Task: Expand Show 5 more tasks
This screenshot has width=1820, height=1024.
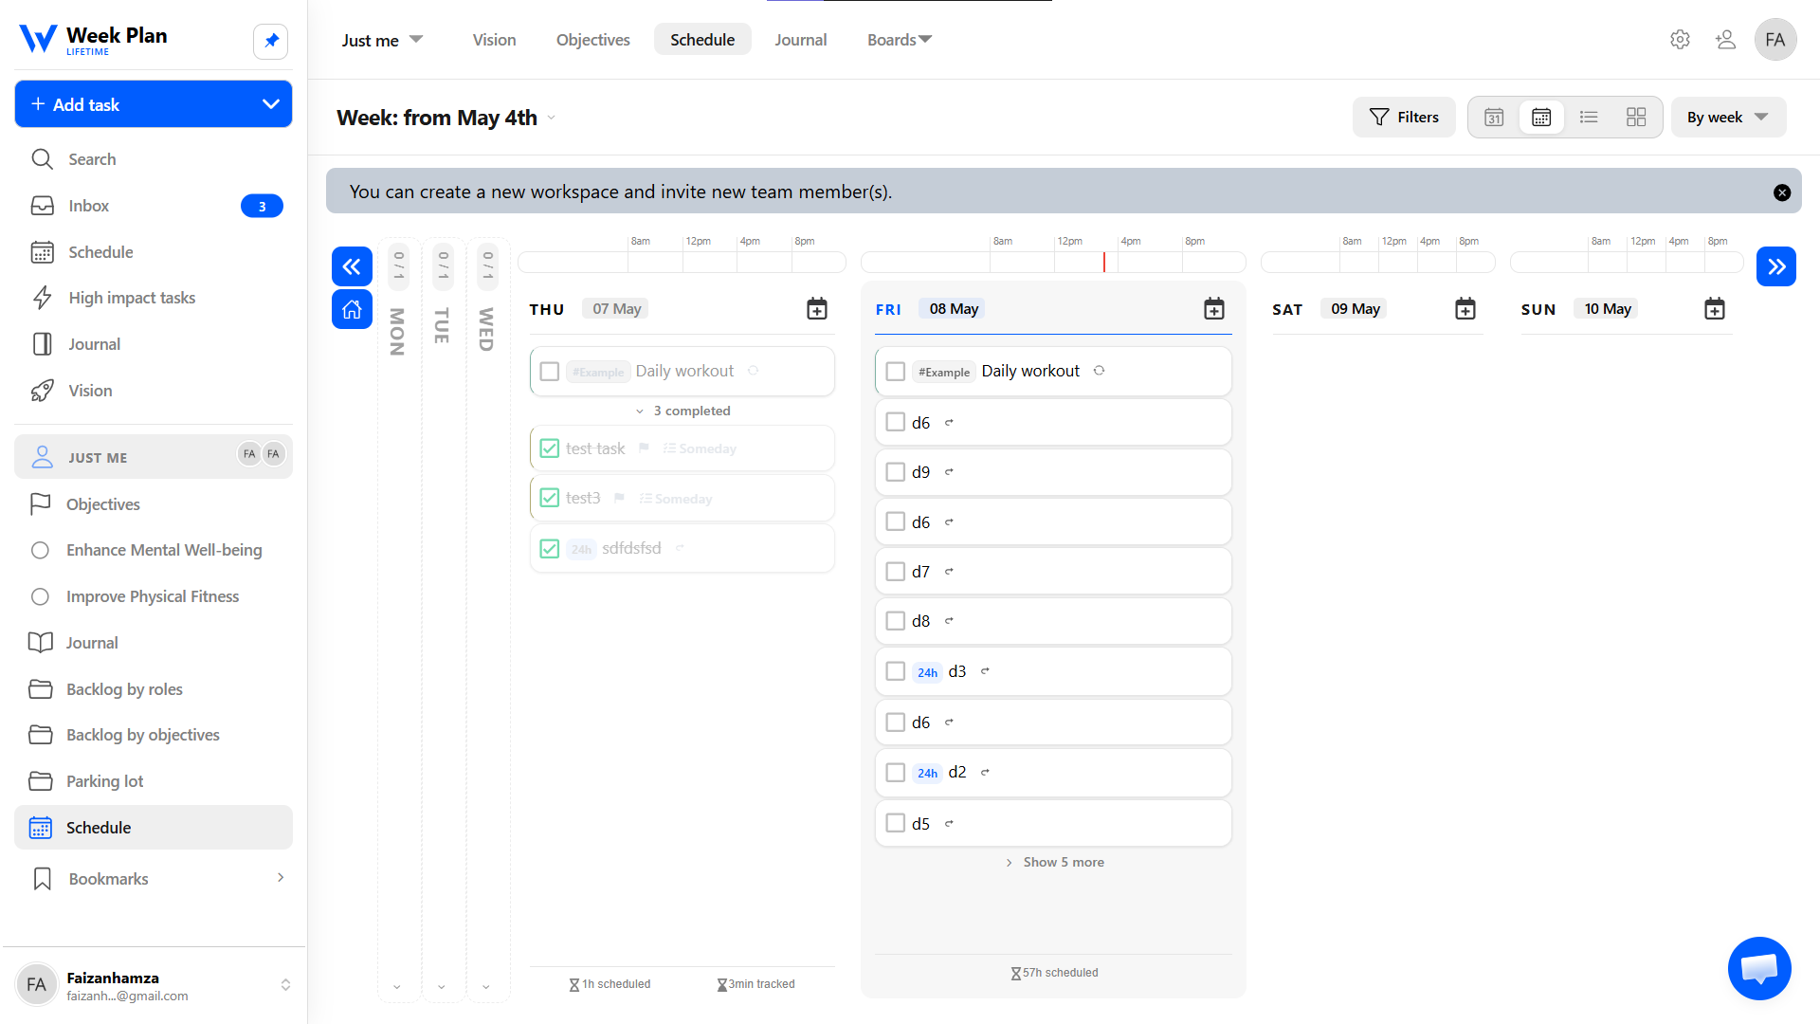Action: 1054,862
